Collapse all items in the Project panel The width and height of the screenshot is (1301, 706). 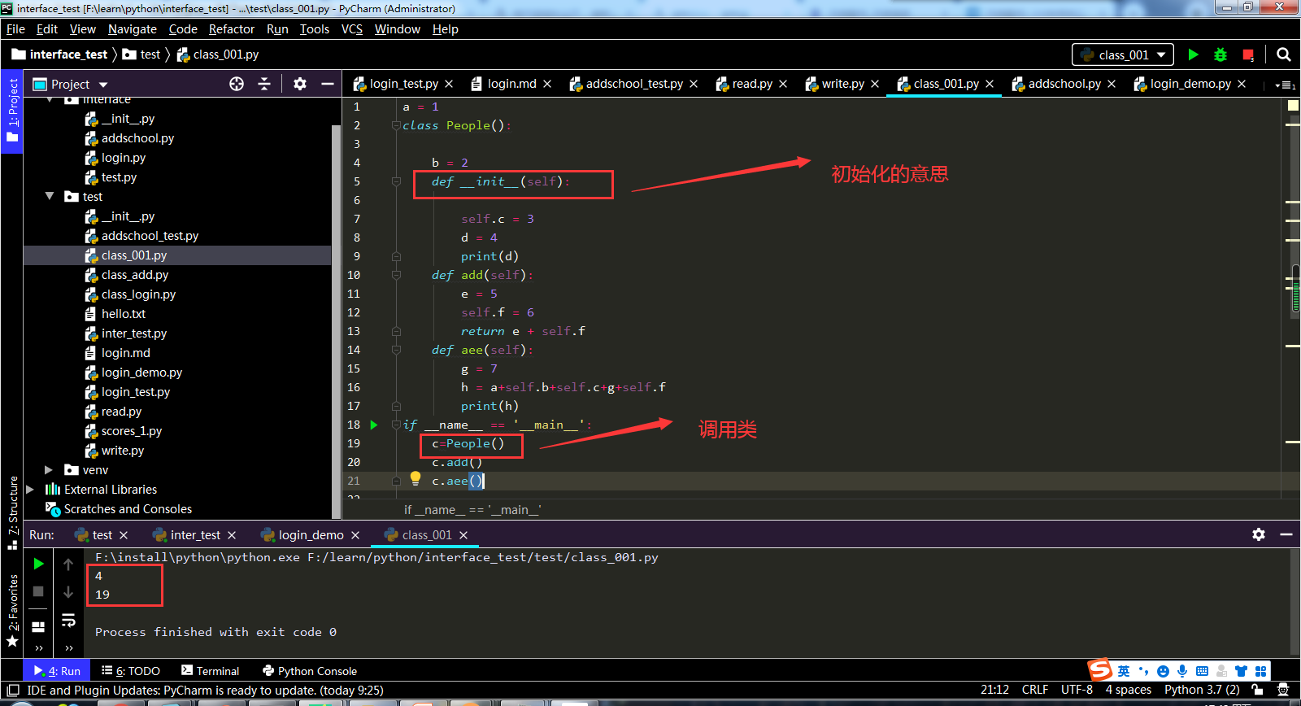[x=264, y=84]
